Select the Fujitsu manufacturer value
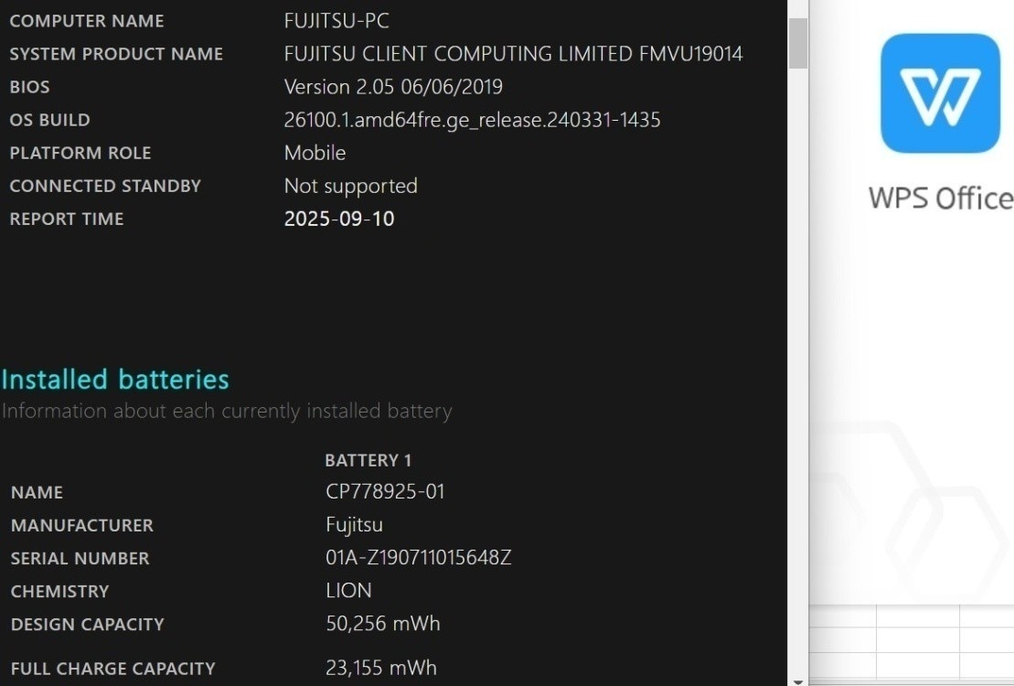 [x=355, y=525]
